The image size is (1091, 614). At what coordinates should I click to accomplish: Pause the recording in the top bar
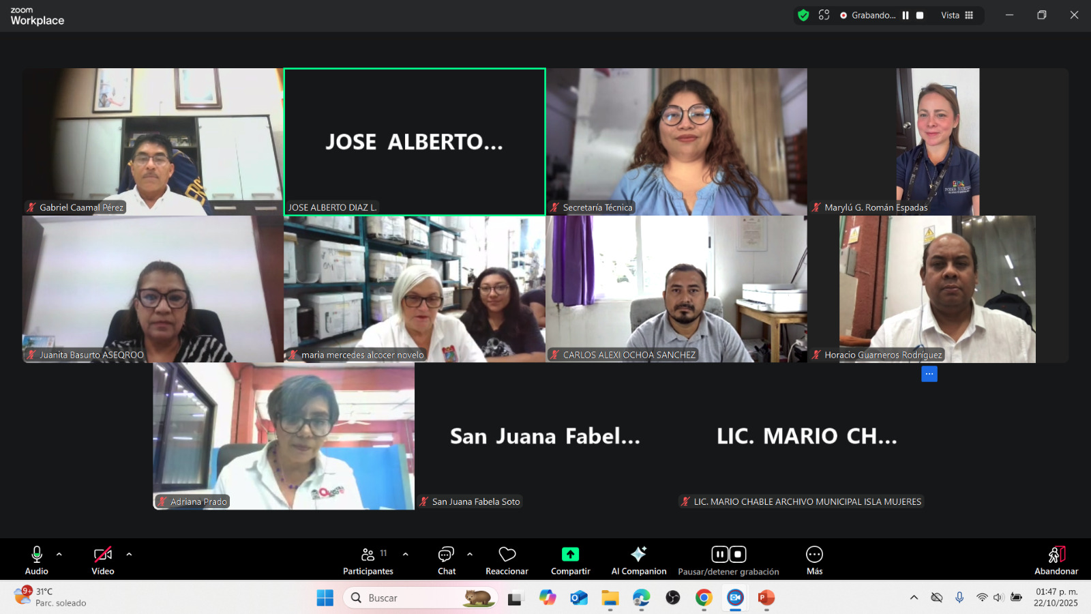click(x=906, y=15)
